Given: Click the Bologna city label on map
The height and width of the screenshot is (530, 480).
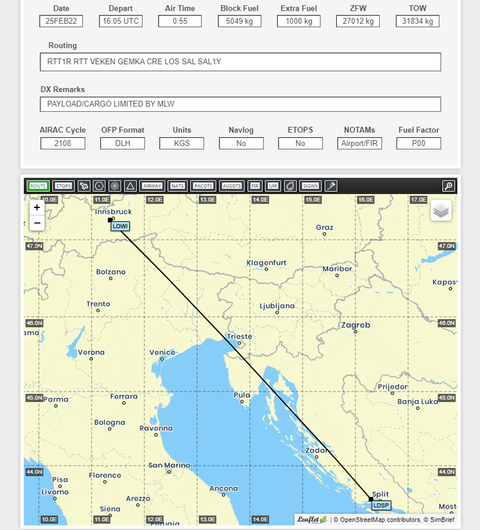Looking at the screenshot, I should 109,423.
